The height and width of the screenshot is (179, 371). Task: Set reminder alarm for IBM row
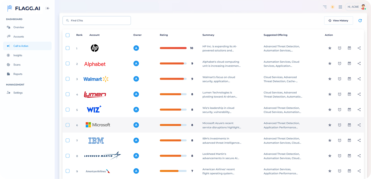pos(340,140)
